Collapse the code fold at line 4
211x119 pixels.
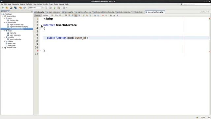tap(40, 28)
